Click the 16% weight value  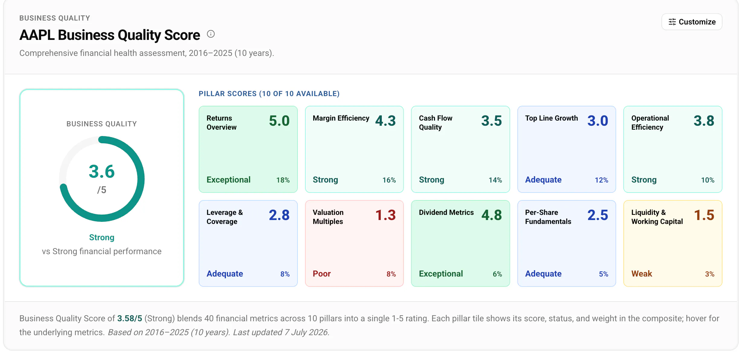(389, 180)
